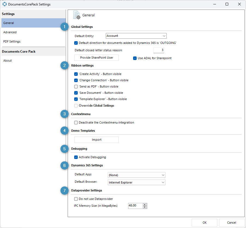Click OK to save settings
This screenshot has width=246, height=228.
click(205, 223)
